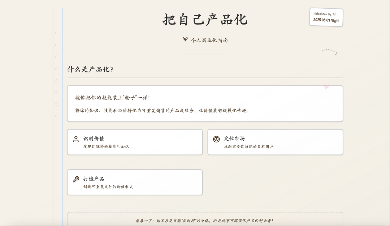Click the wrench icon in 打造产品 card
Viewport: 390px width, 226px height.
(x=76, y=179)
